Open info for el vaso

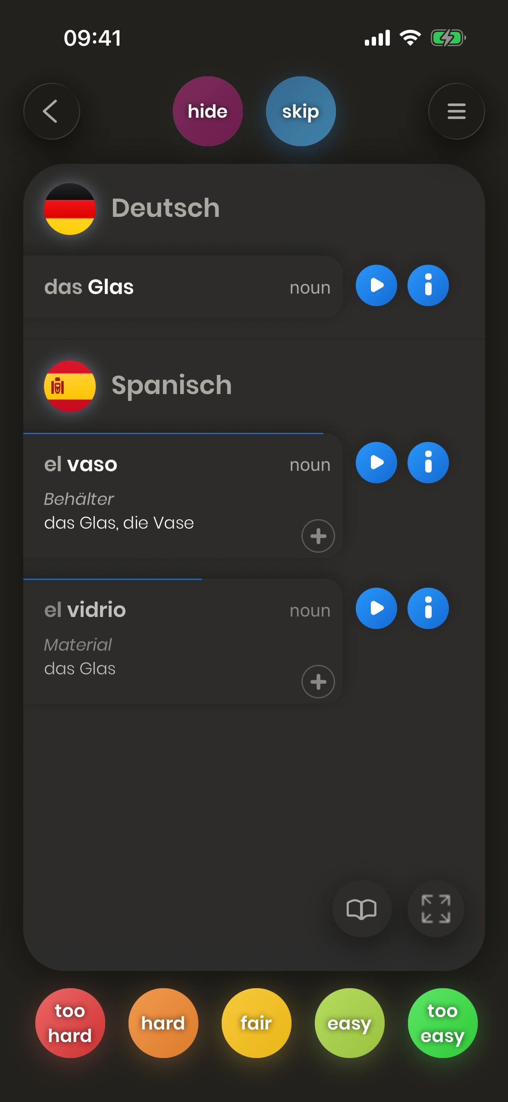click(x=428, y=463)
